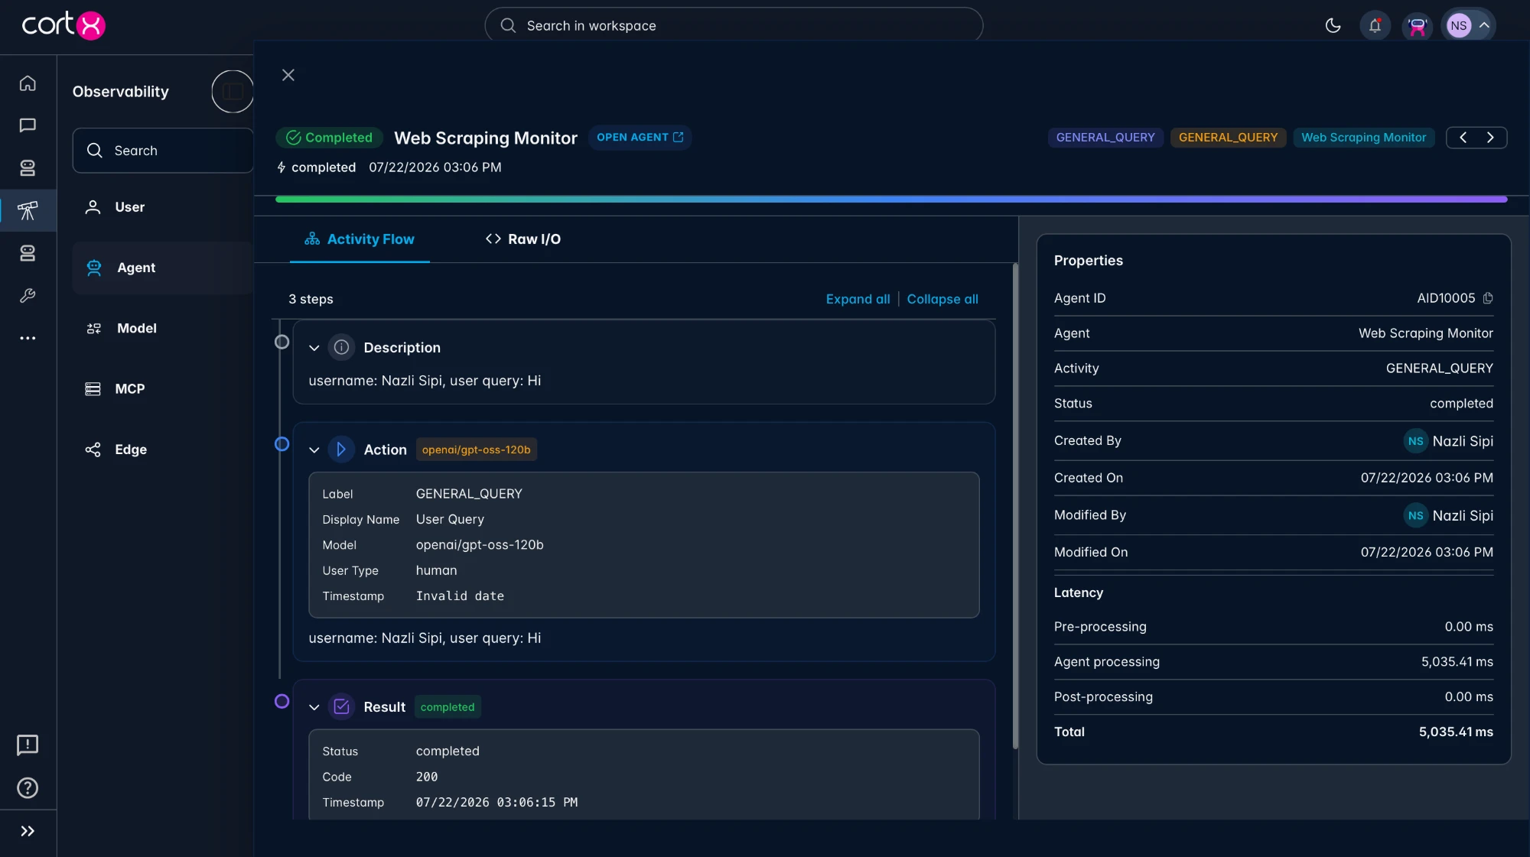
Task: Open the agents stack icon below chat
Action: pos(28,167)
